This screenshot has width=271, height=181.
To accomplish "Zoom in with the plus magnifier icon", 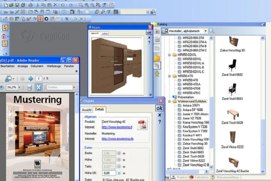I will (86, 5).
